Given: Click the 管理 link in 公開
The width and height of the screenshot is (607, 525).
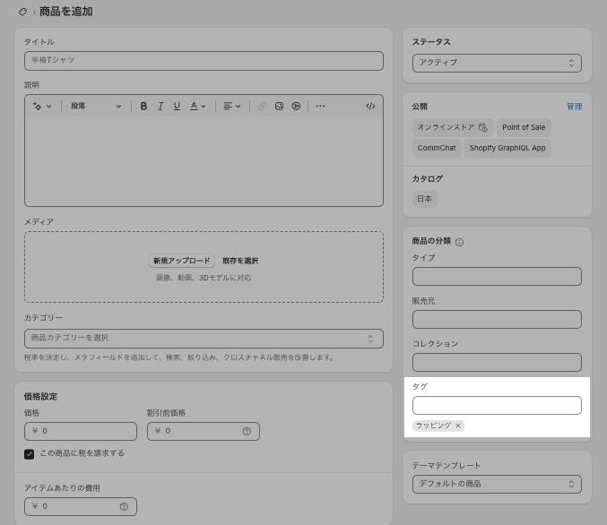Looking at the screenshot, I should tap(574, 107).
